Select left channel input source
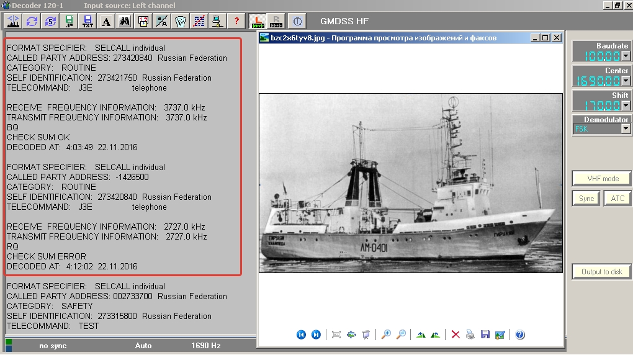This screenshot has width=633, height=355. click(x=258, y=21)
